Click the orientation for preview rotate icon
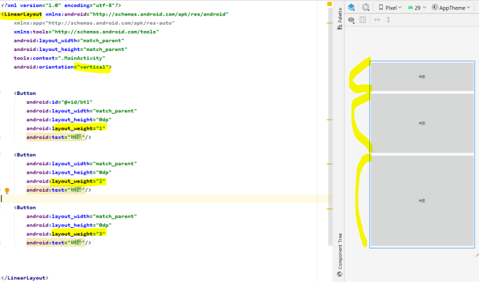This screenshot has height=282, width=479. coord(366,7)
